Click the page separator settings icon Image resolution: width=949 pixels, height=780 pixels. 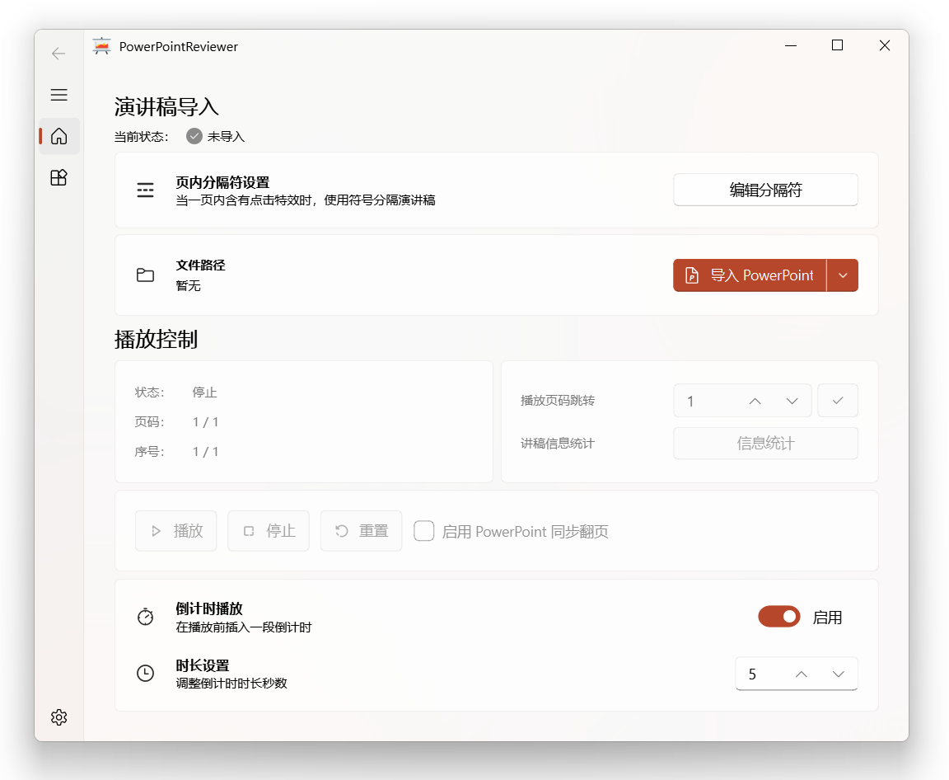(x=146, y=190)
